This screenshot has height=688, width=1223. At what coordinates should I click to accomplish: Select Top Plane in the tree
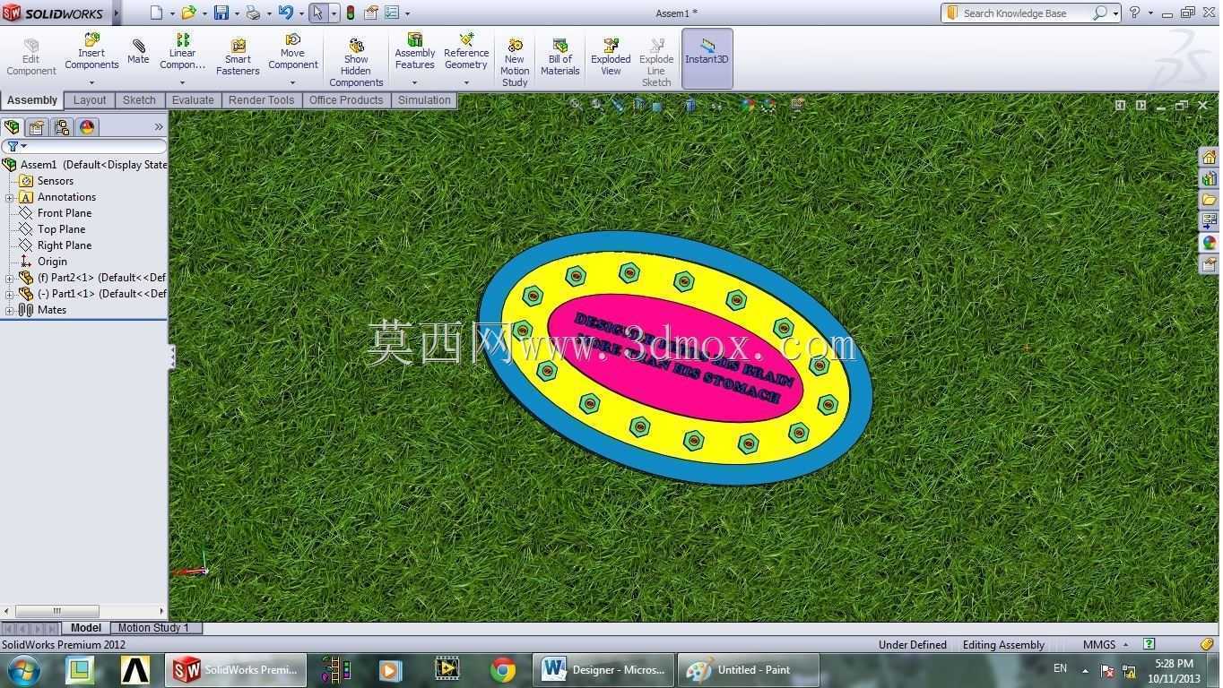tap(61, 229)
